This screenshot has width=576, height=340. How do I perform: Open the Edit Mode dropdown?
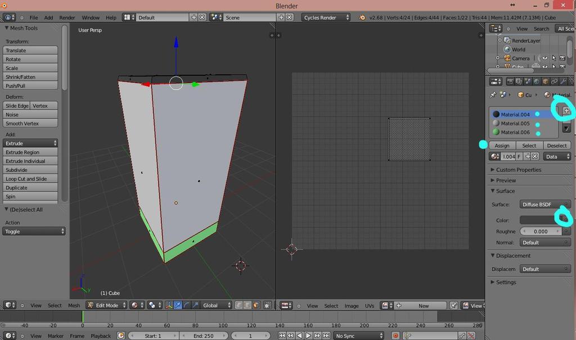click(x=106, y=305)
